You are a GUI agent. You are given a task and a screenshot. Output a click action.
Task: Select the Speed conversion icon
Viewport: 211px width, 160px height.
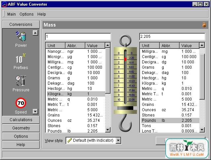(x=21, y=106)
